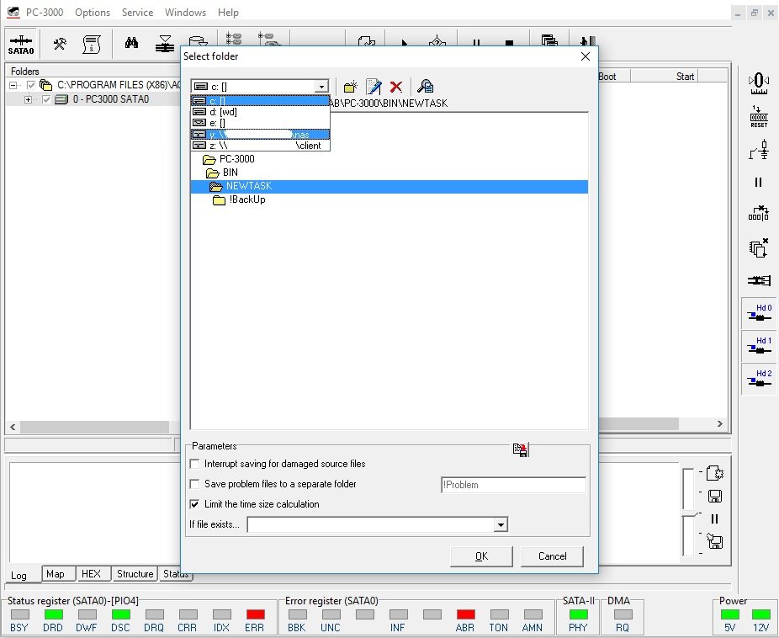This screenshot has width=779, height=638.
Task: Click the floppy save icon beside log
Action: [715, 496]
